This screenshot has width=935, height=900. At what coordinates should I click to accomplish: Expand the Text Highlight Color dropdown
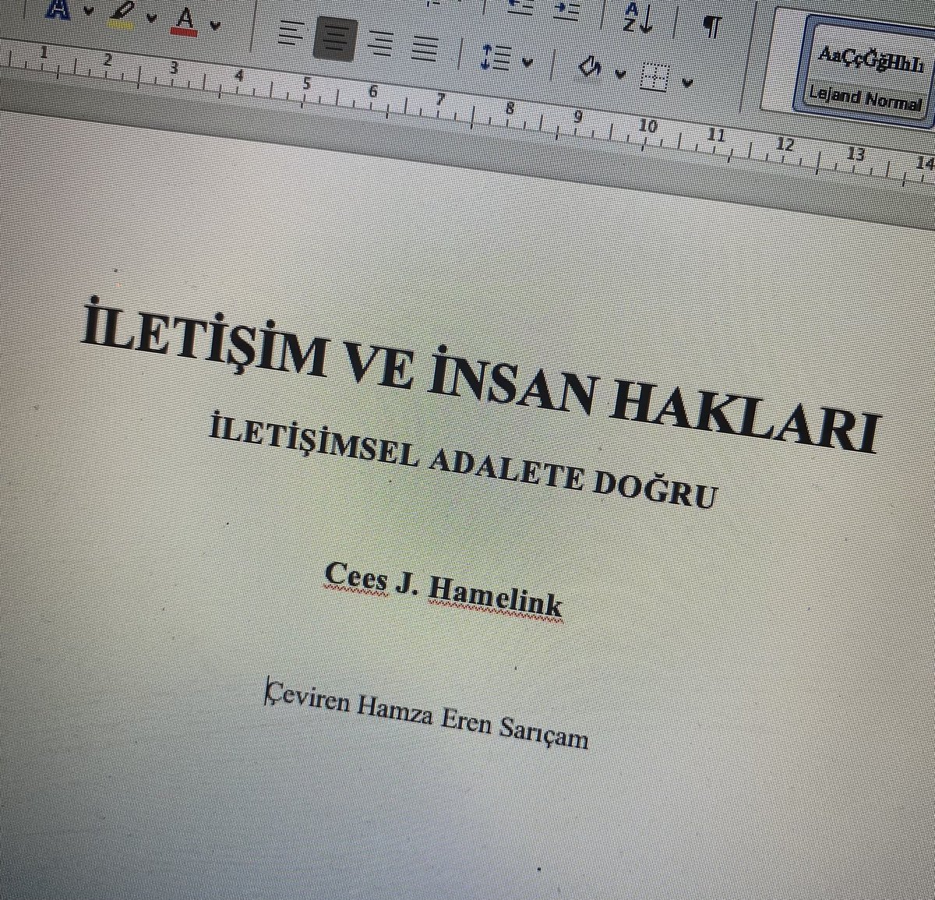151,17
